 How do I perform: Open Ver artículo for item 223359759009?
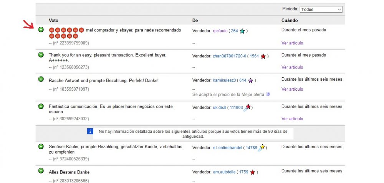point(292,43)
